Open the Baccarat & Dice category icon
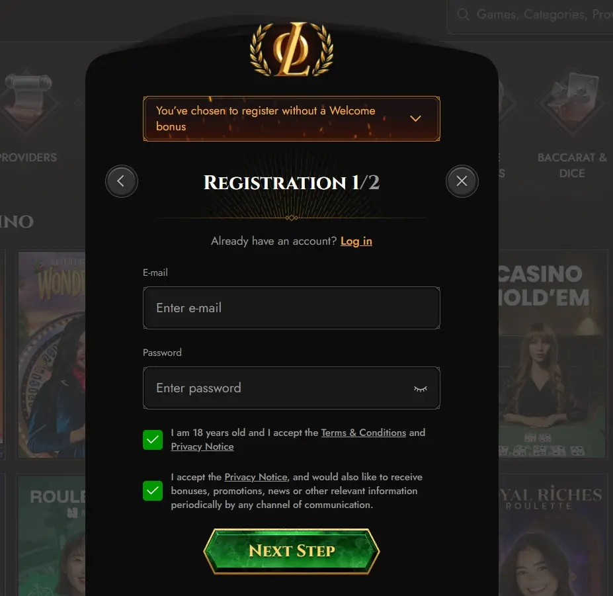 (x=572, y=104)
